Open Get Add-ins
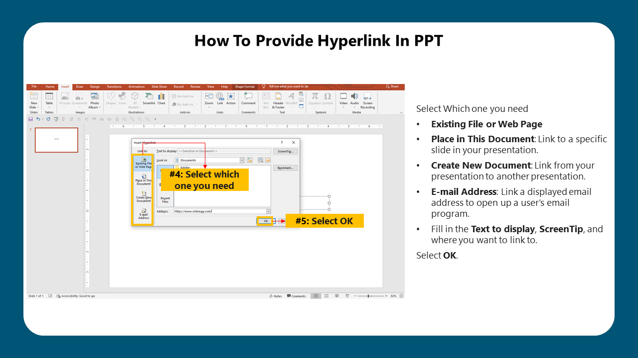 183,96
